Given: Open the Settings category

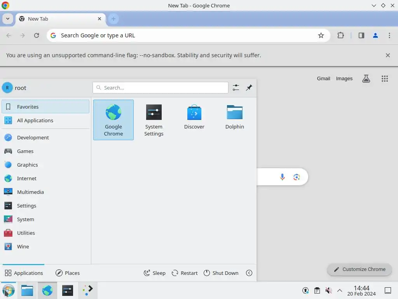Looking at the screenshot, I should click(x=45, y=206).
